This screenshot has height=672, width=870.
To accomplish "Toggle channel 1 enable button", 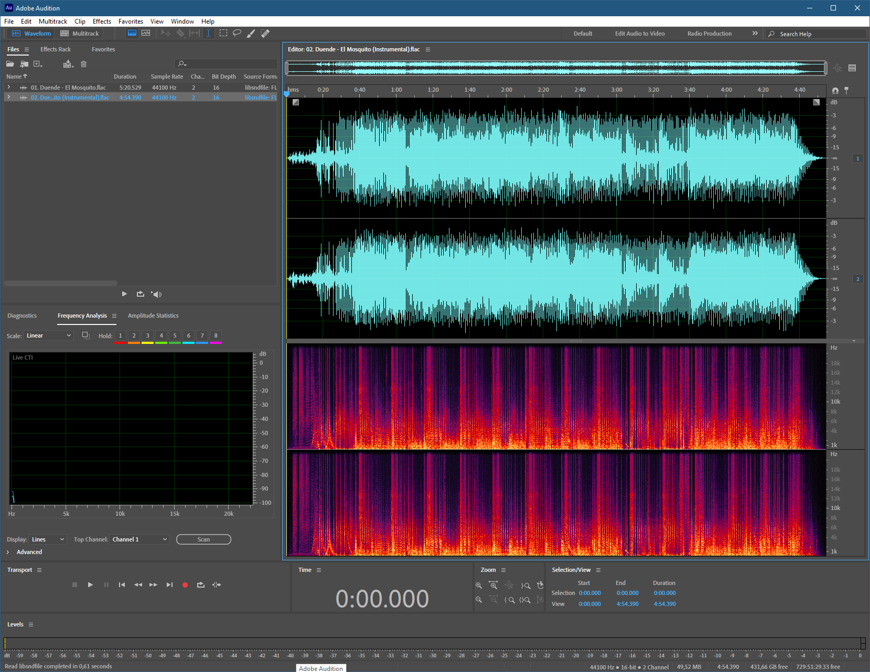I will [x=858, y=158].
